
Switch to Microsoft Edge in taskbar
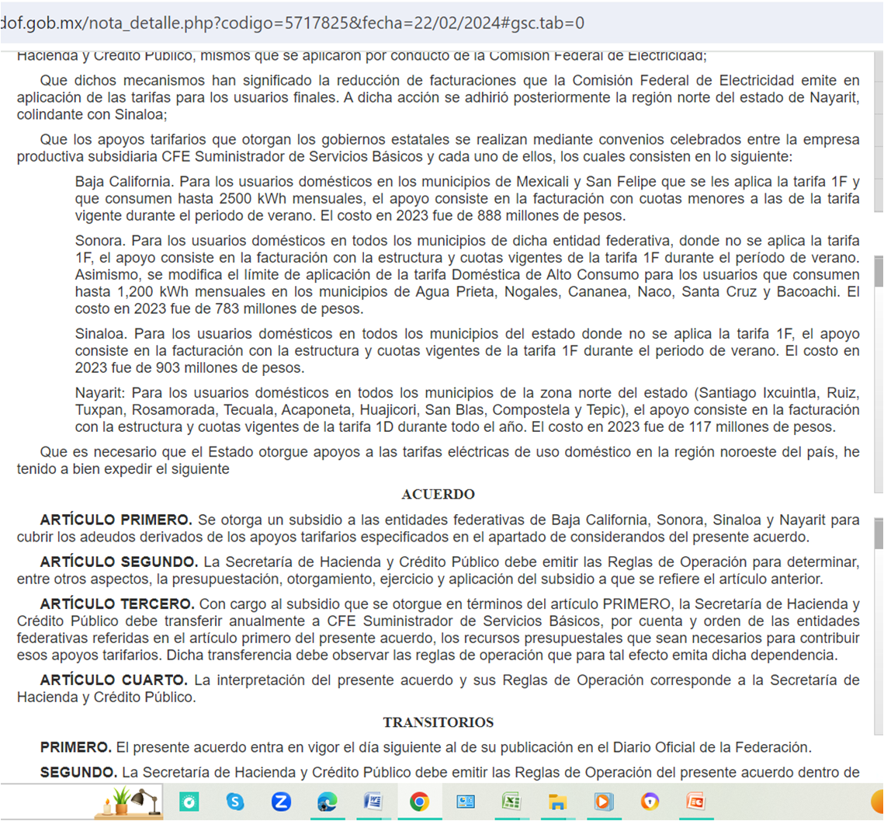(x=327, y=802)
